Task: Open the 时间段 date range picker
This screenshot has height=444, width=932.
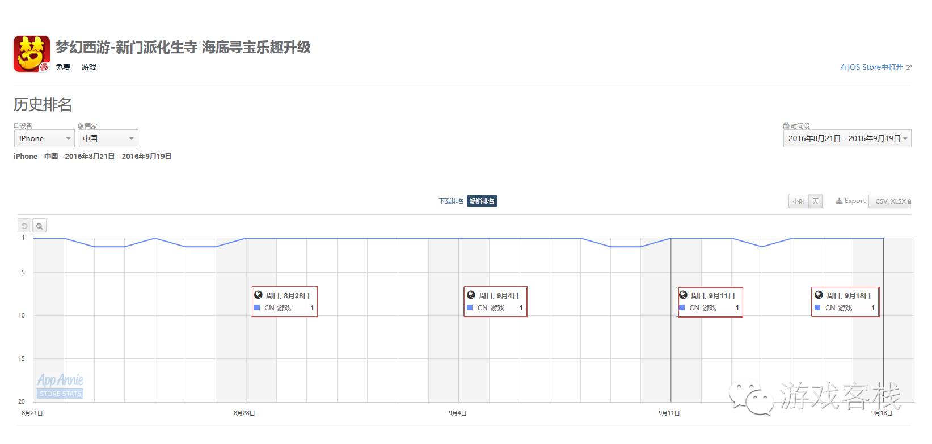Action: point(847,138)
